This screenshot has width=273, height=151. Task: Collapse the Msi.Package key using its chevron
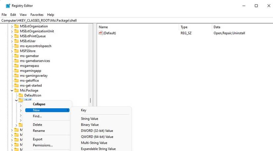click(x=12, y=91)
